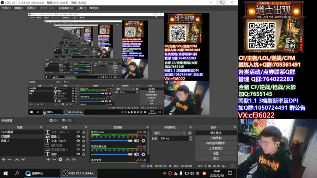Open the 编辑(E) menu

(x=19, y=8)
